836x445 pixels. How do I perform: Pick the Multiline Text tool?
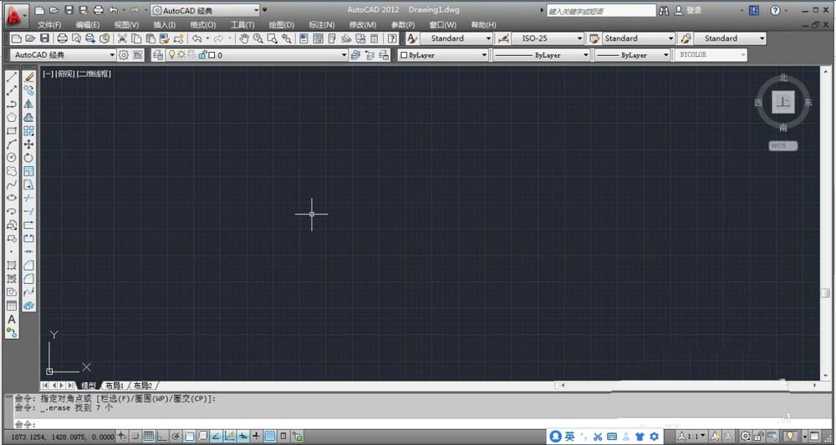(12, 319)
